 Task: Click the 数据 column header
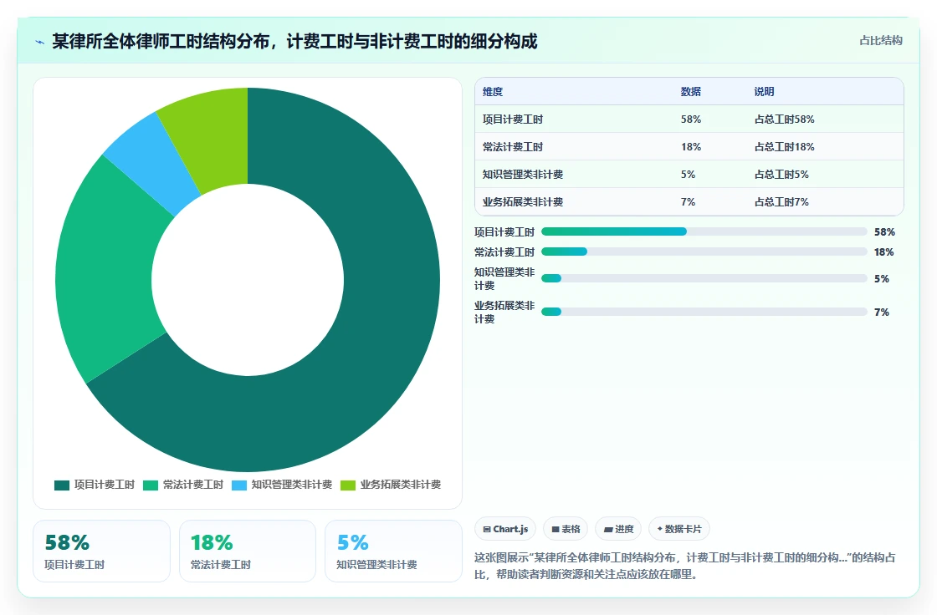point(690,91)
